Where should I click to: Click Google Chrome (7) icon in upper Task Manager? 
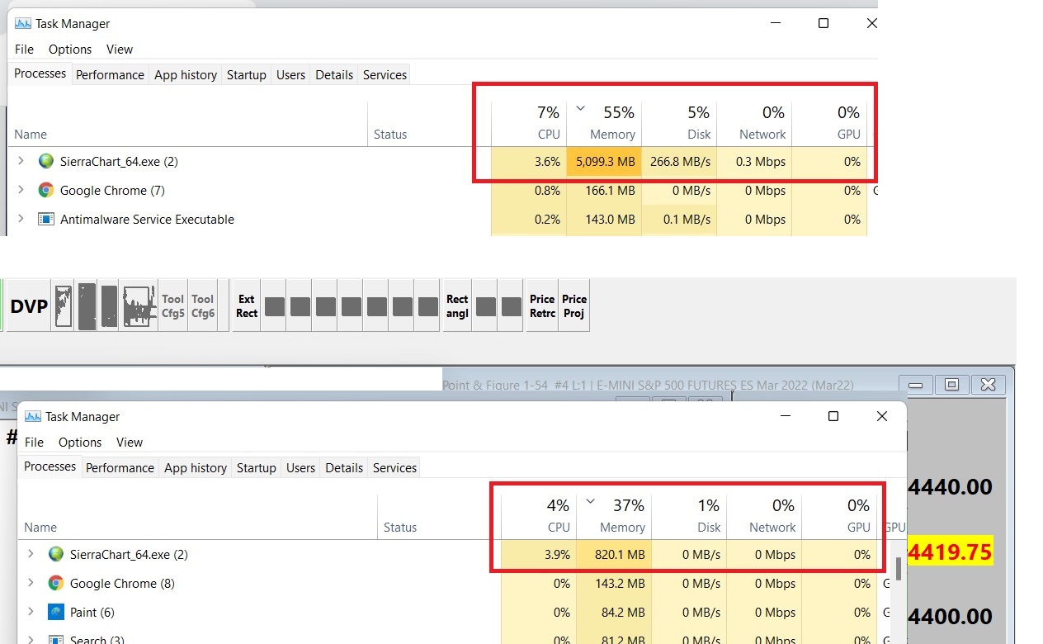[x=46, y=191]
